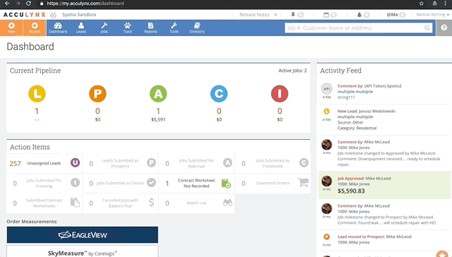Click the EagleView order measurements banner

click(83, 235)
